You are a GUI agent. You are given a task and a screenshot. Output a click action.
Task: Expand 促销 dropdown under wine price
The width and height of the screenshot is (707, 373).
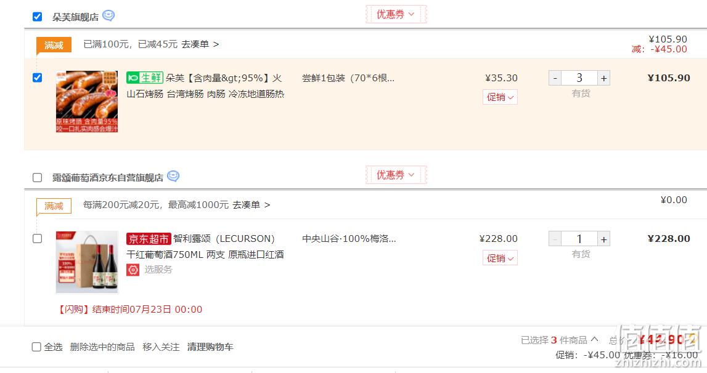click(500, 258)
